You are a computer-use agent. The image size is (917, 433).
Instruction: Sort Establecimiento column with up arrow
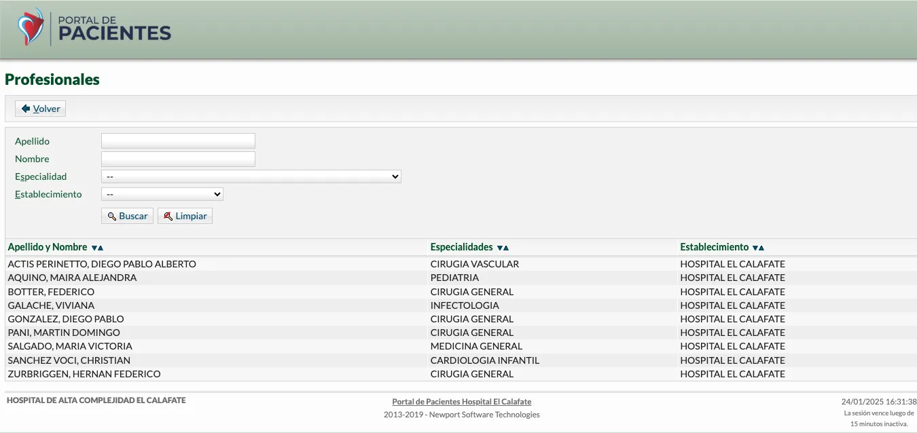coord(761,248)
